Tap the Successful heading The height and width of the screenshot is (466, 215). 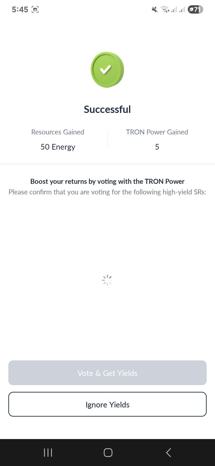tap(107, 109)
